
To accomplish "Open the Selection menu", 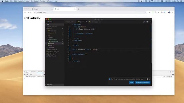I will click(x=21, y=1).
